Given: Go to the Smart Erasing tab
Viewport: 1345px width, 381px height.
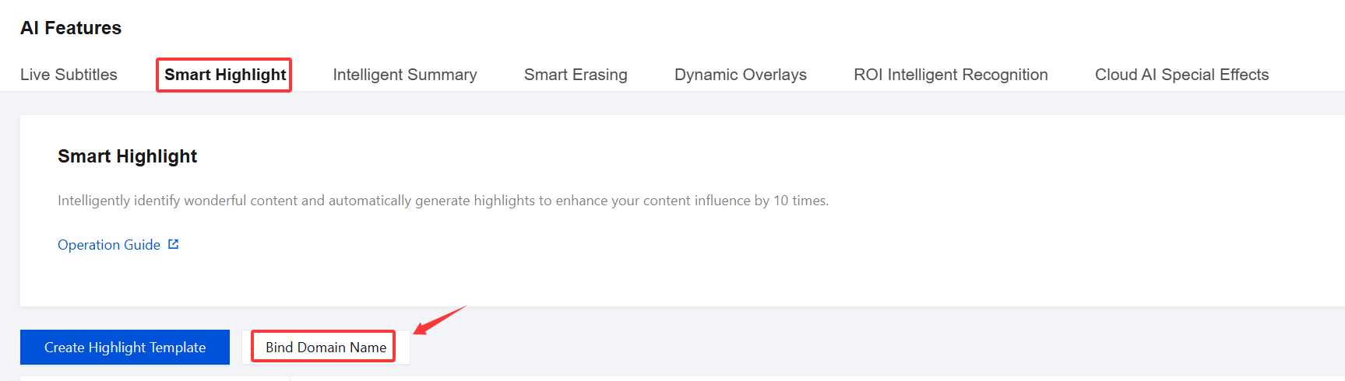Looking at the screenshot, I should pyautogui.click(x=576, y=75).
